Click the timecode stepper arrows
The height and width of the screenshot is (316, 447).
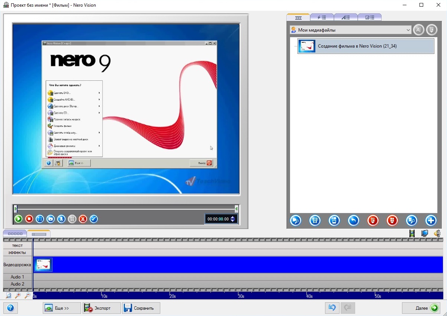pyautogui.click(x=233, y=219)
